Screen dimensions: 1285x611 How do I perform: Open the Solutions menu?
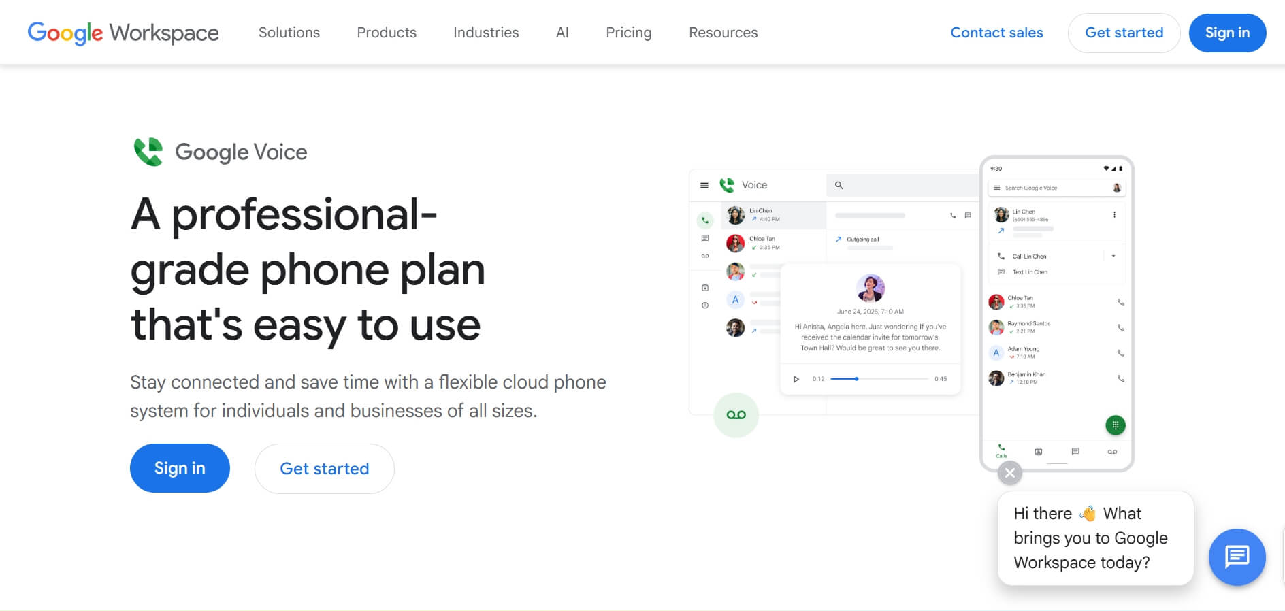point(289,33)
